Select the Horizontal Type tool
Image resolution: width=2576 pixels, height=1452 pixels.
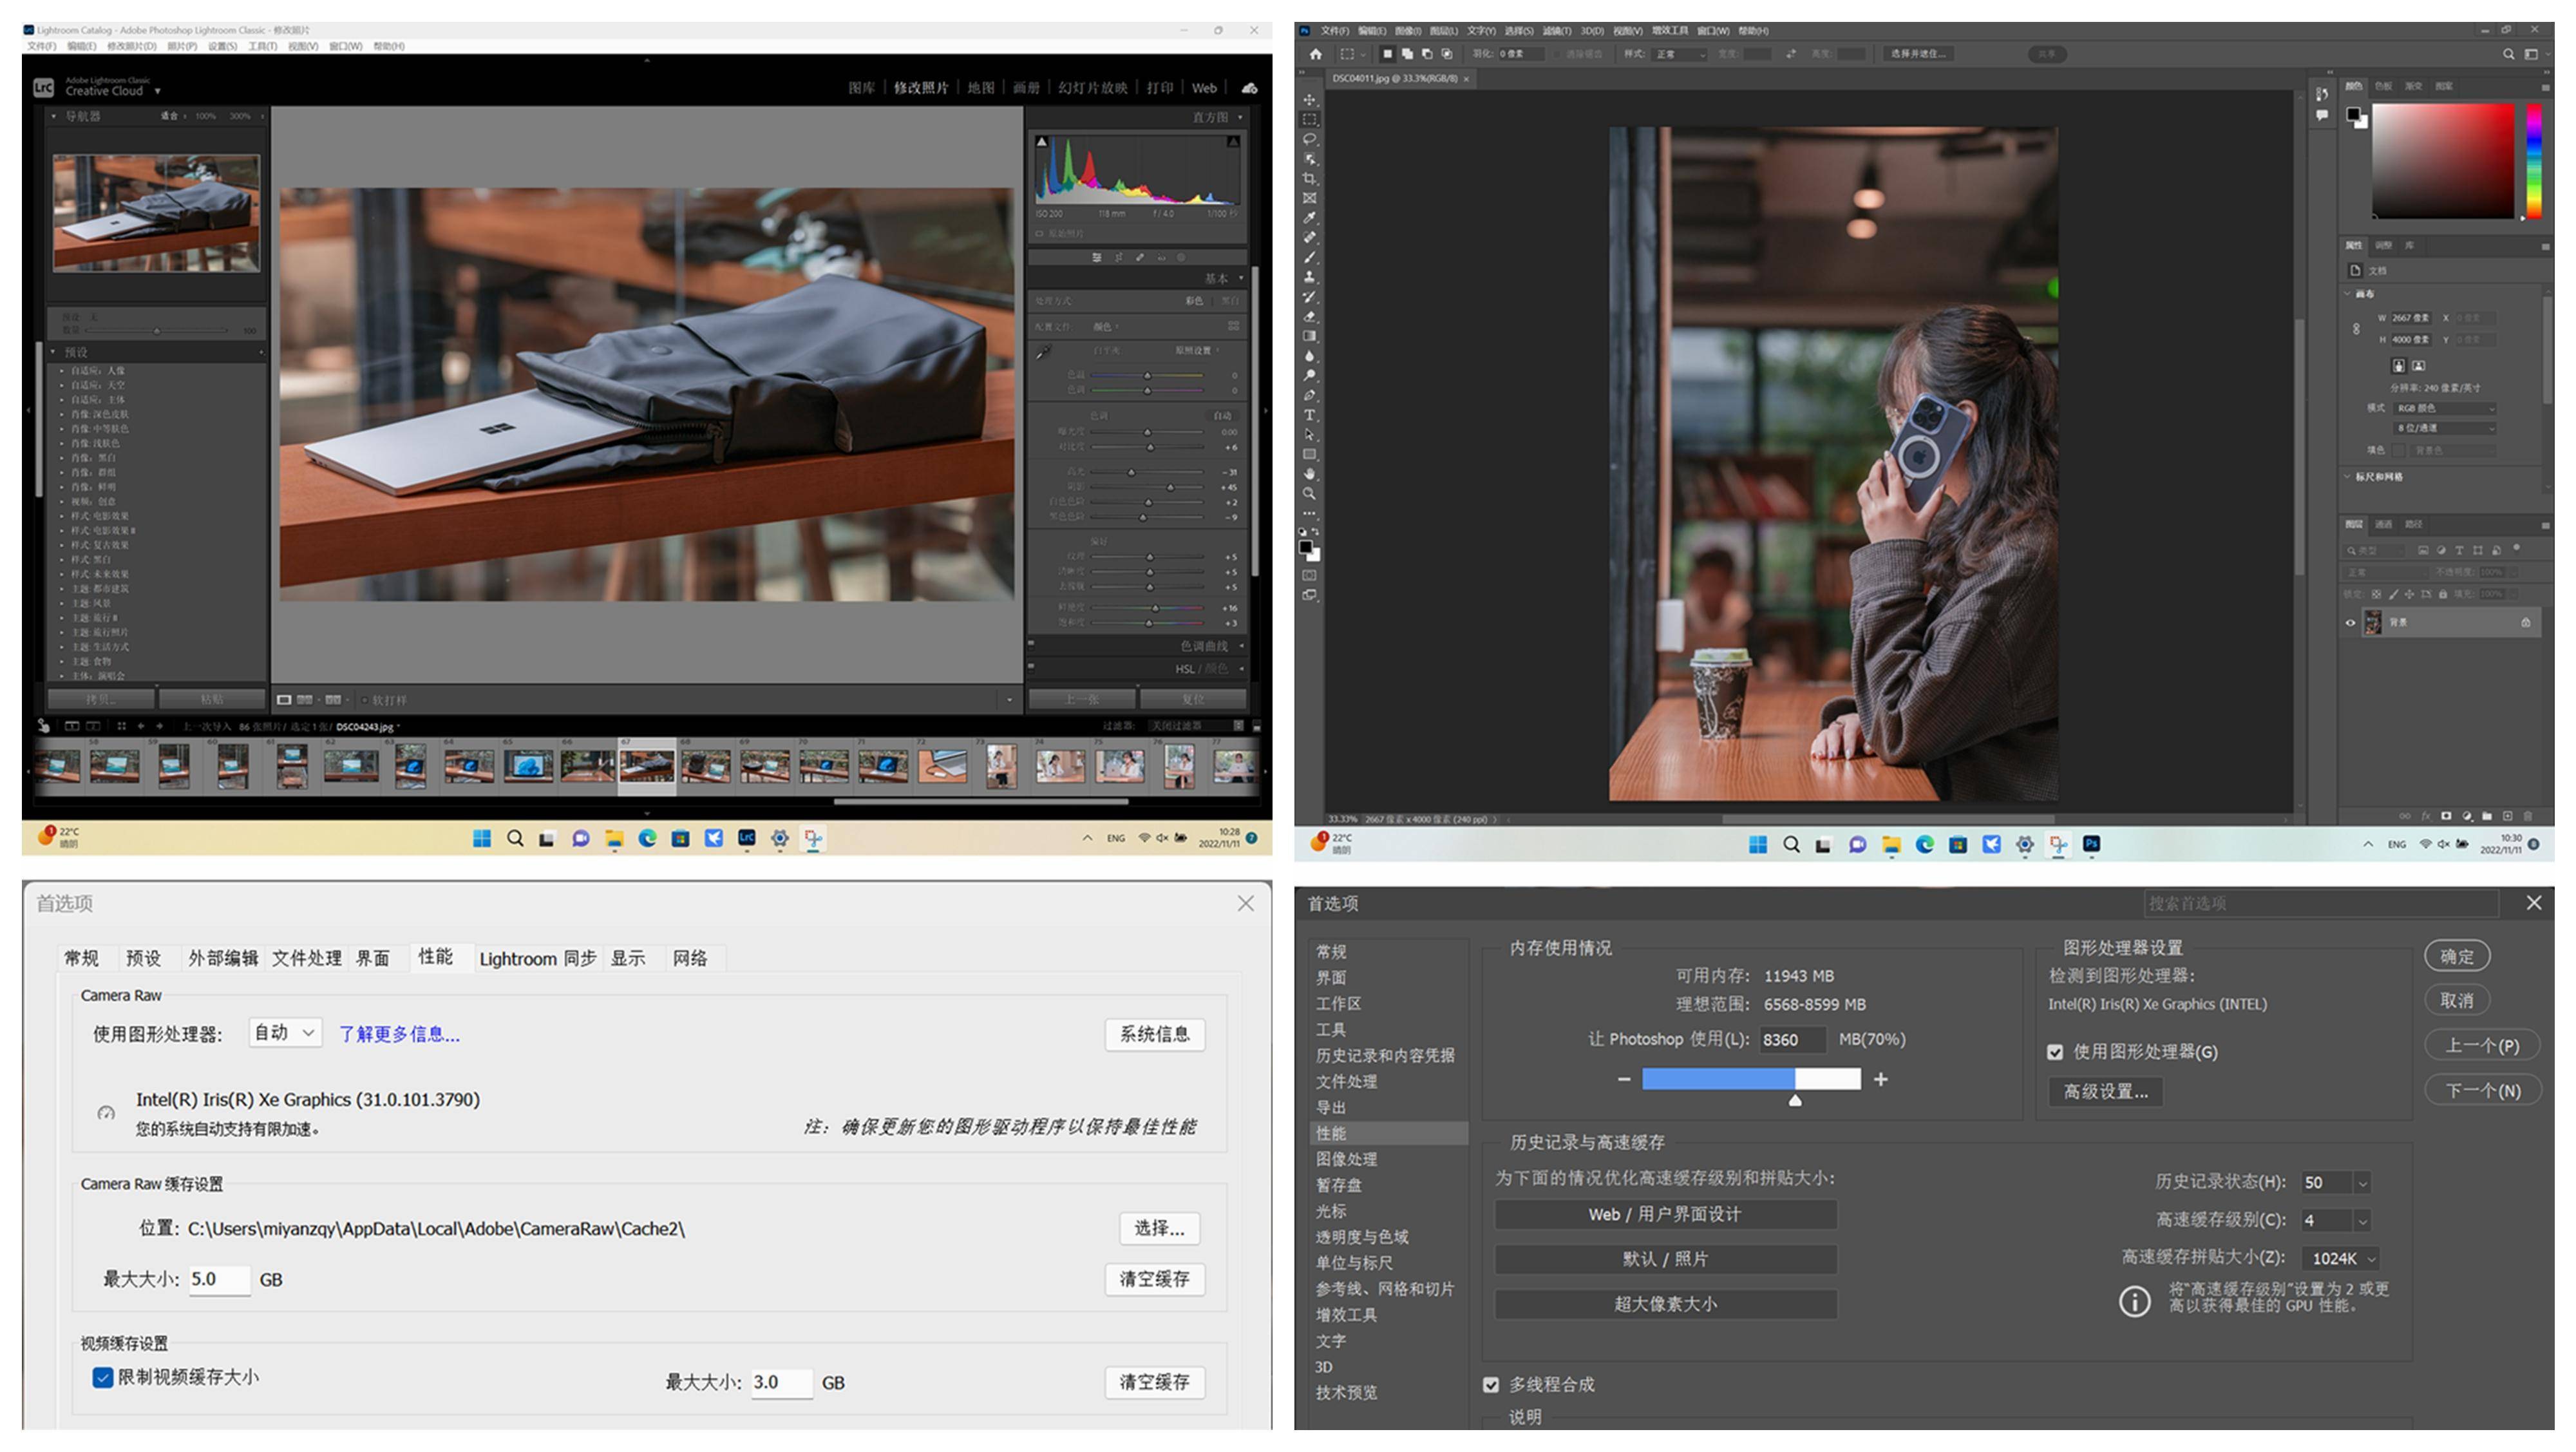(1309, 415)
